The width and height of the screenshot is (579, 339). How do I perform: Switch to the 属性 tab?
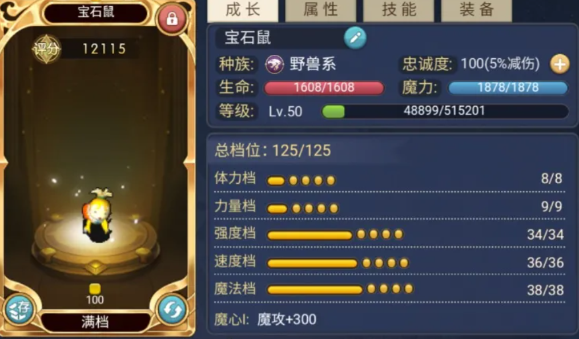320,10
